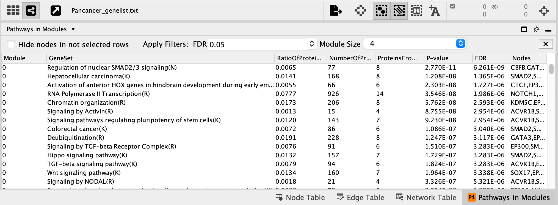Sort by the P-value column header
The width and height of the screenshot is (558, 205).
coord(437,58)
